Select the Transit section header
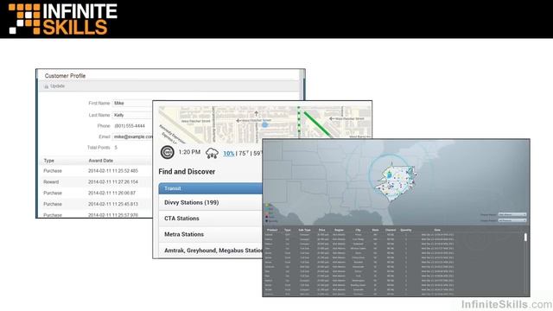The height and width of the screenshot is (311, 553). click(x=211, y=188)
